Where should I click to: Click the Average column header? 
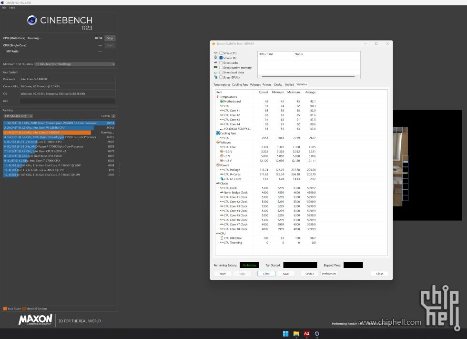[310, 92]
